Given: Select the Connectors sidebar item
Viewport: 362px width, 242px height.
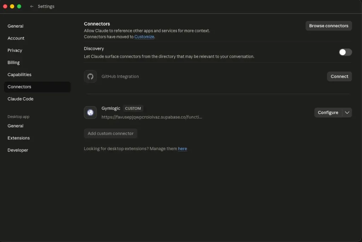Looking at the screenshot, I should [x=37, y=87].
